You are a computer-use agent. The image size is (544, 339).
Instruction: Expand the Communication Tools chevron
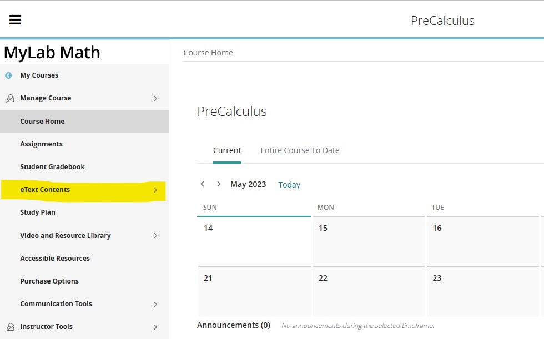[x=155, y=305]
